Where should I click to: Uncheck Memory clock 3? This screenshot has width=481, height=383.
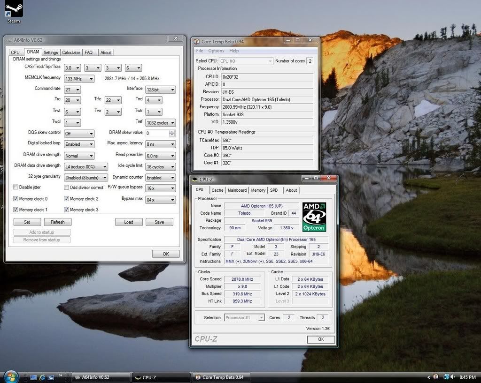coord(66,210)
